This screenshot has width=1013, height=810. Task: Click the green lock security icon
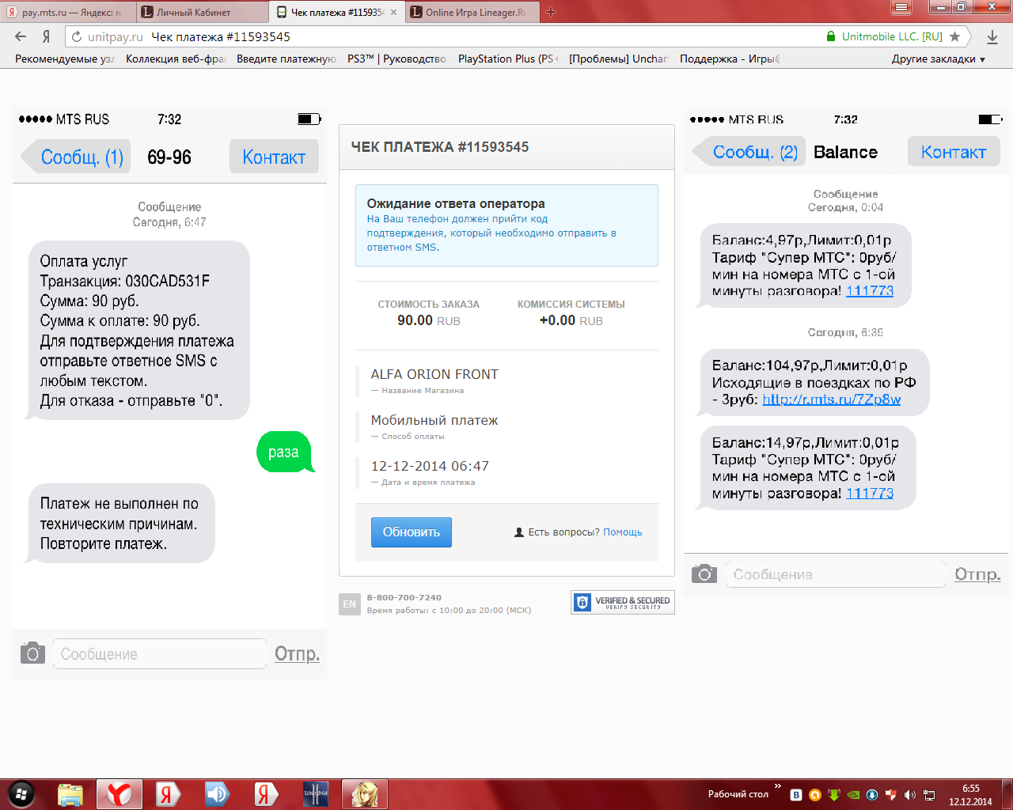pyautogui.click(x=831, y=36)
